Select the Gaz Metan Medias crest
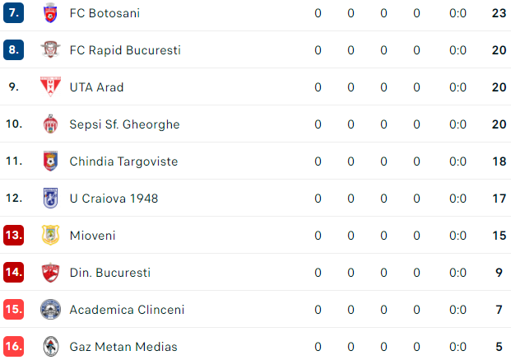This screenshot has height=360, width=511. (50, 346)
